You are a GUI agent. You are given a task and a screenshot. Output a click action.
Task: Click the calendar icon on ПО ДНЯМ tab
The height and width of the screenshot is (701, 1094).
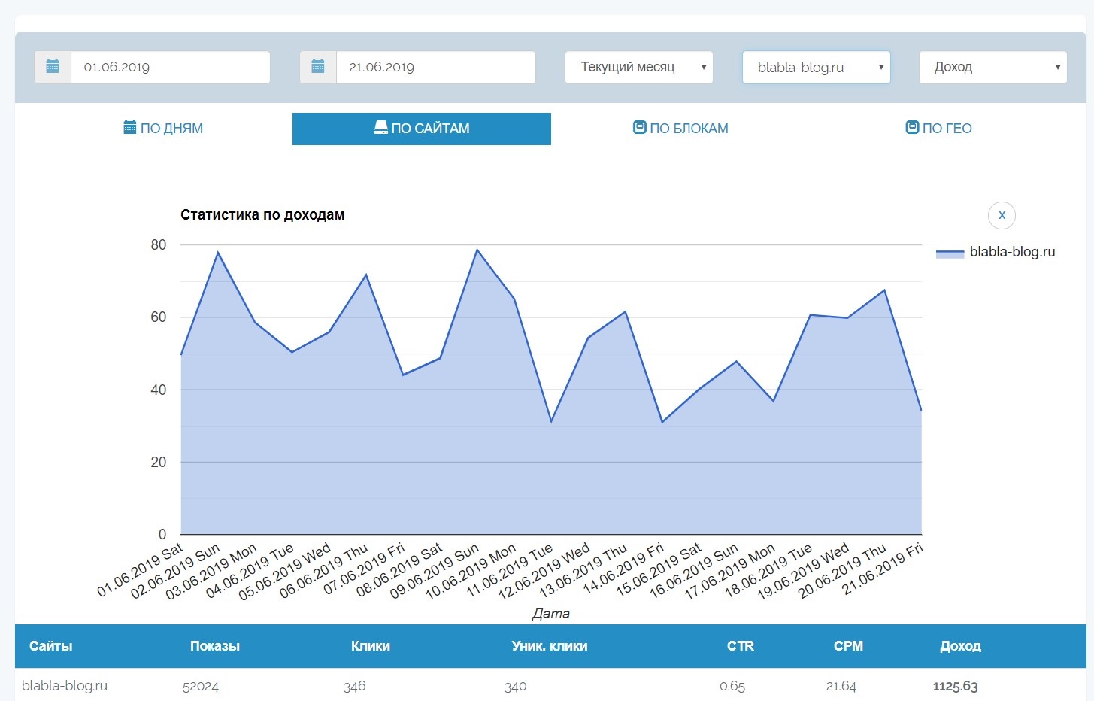(130, 128)
